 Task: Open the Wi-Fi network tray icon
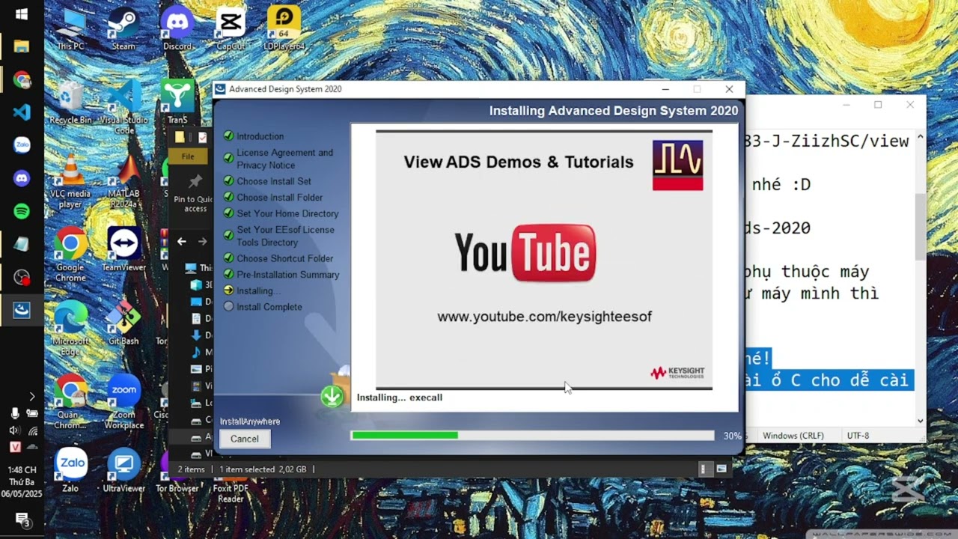coord(32,430)
